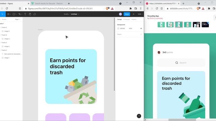The image size is (216, 121).
Task: Open the zoom level dropdown
Action: point(140,14)
